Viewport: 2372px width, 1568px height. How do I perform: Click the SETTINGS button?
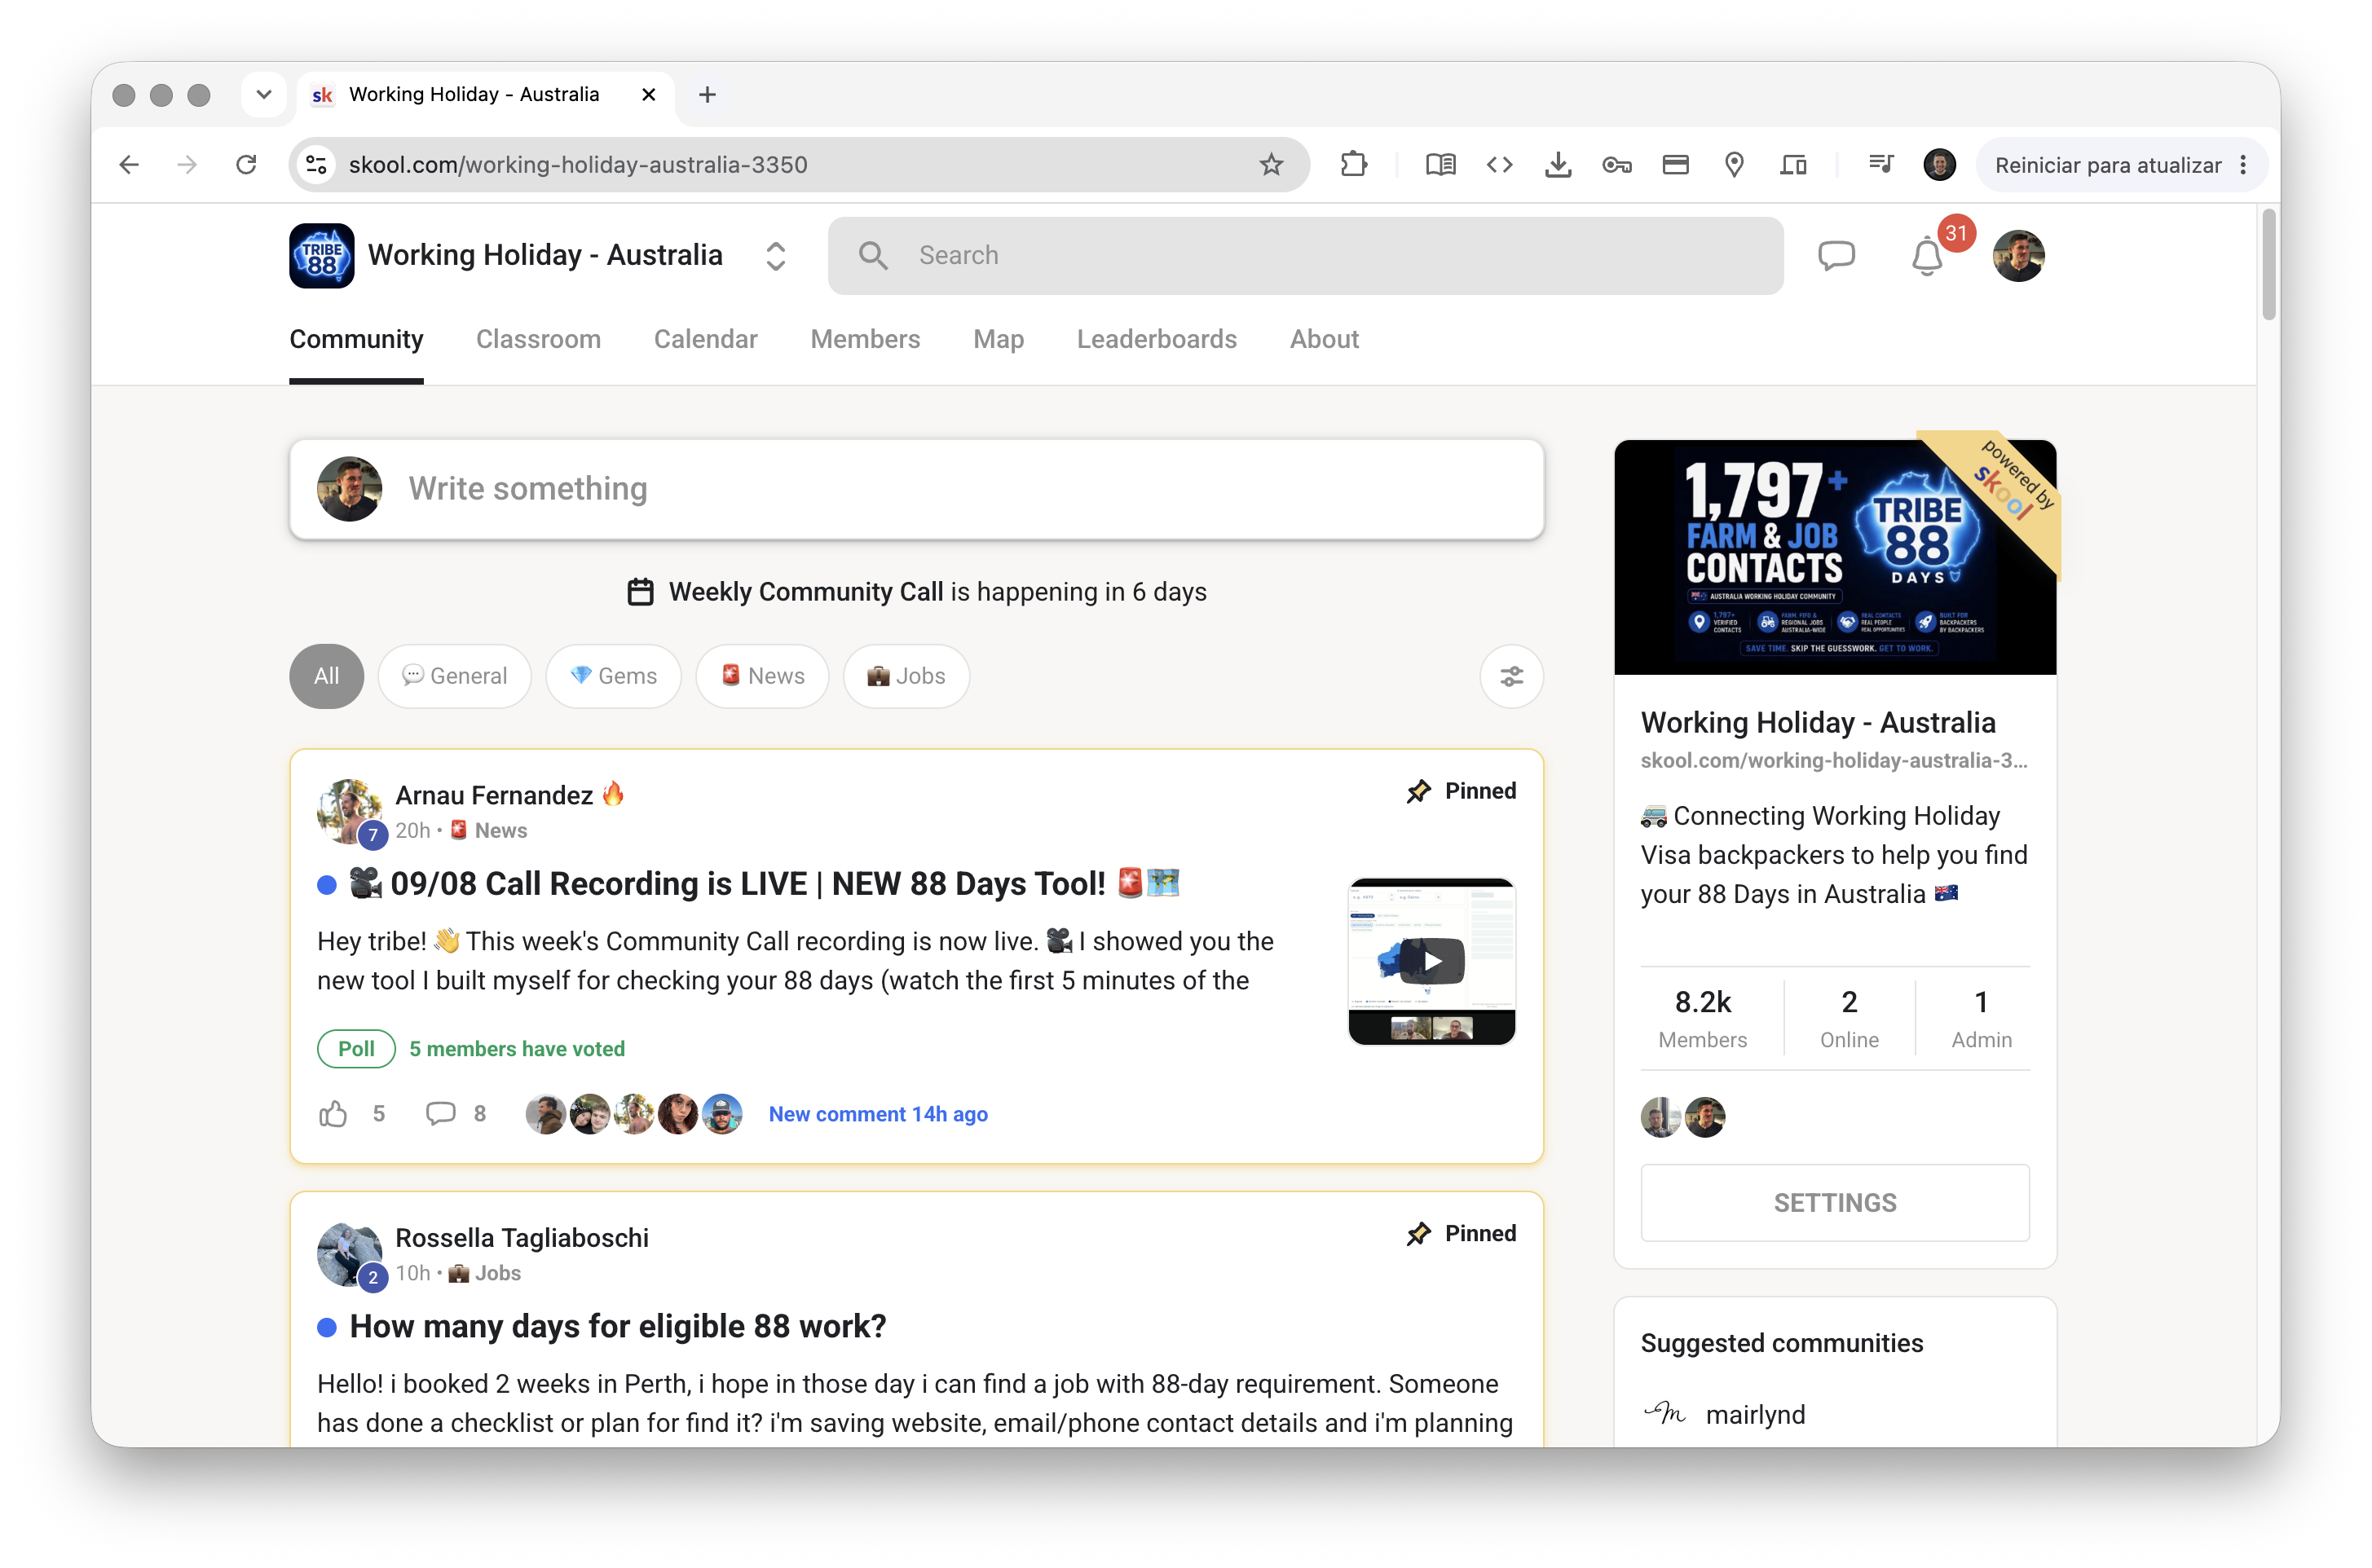click(1835, 1203)
